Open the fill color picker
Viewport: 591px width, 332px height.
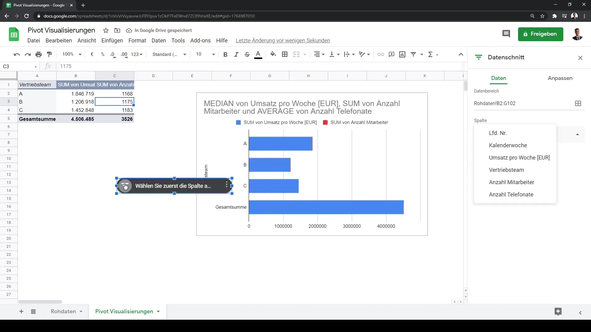pyautogui.click(x=273, y=54)
